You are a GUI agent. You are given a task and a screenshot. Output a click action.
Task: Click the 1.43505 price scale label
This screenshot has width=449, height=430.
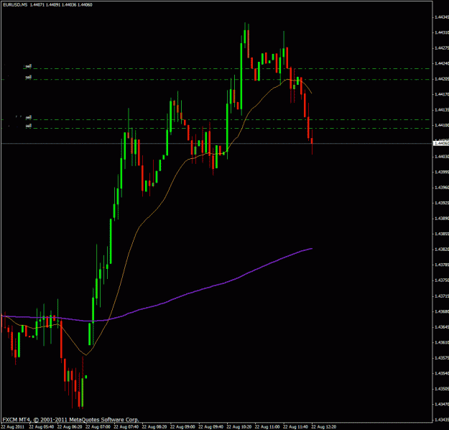[x=442, y=389]
